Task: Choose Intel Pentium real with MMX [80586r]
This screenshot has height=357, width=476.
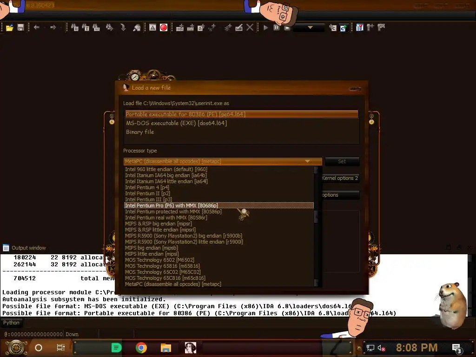Action: coord(219,218)
